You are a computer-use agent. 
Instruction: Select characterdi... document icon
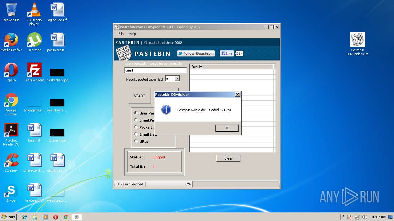34,163
